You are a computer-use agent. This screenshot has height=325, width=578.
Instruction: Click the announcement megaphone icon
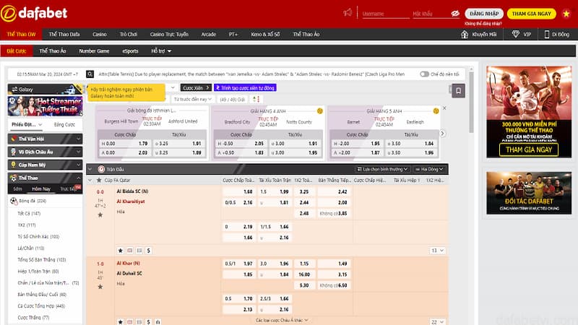point(348,12)
